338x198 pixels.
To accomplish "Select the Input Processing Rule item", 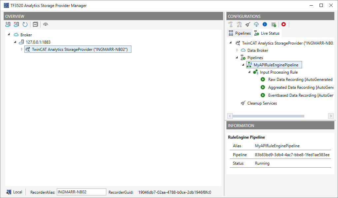I will pos(279,72).
